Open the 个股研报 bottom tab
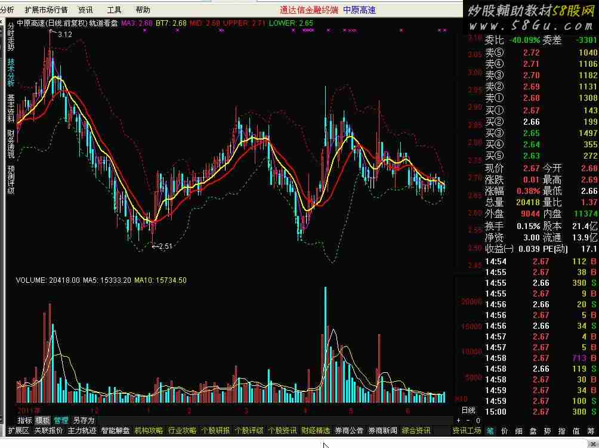 (215, 431)
